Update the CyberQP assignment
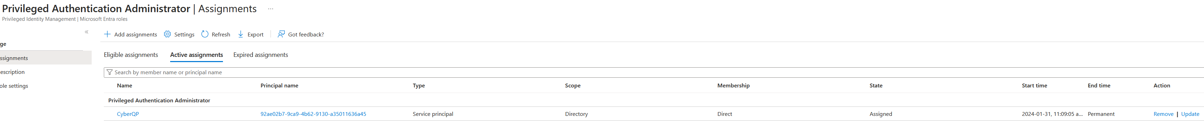The image size is (1204, 128). [x=1190, y=114]
